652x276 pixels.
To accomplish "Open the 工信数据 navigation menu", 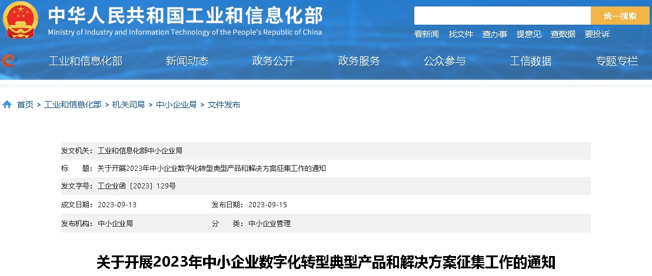I will tap(531, 61).
